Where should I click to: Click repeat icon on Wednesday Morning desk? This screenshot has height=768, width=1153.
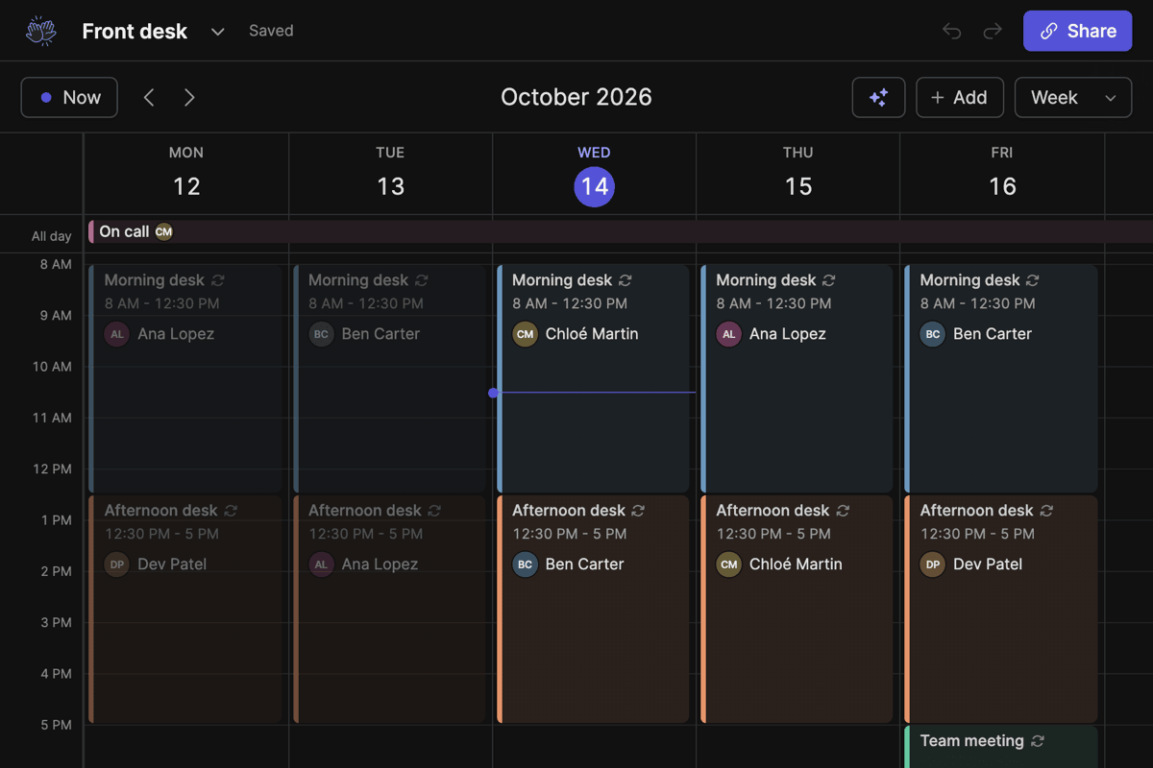(626, 280)
